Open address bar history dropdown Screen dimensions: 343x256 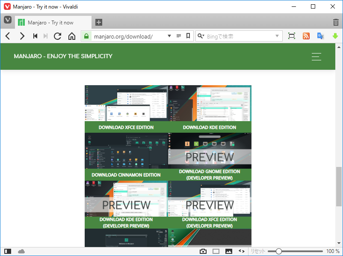pos(169,36)
